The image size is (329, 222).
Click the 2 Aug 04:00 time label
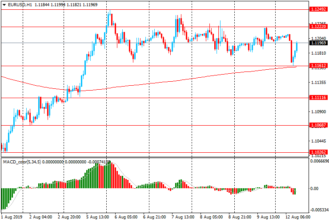click(41, 217)
